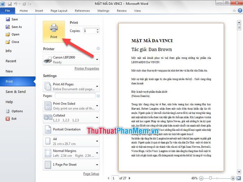Viewport: 243px width, 182px height.
Task: Select the Print backstage section
Action: (x=18, y=81)
